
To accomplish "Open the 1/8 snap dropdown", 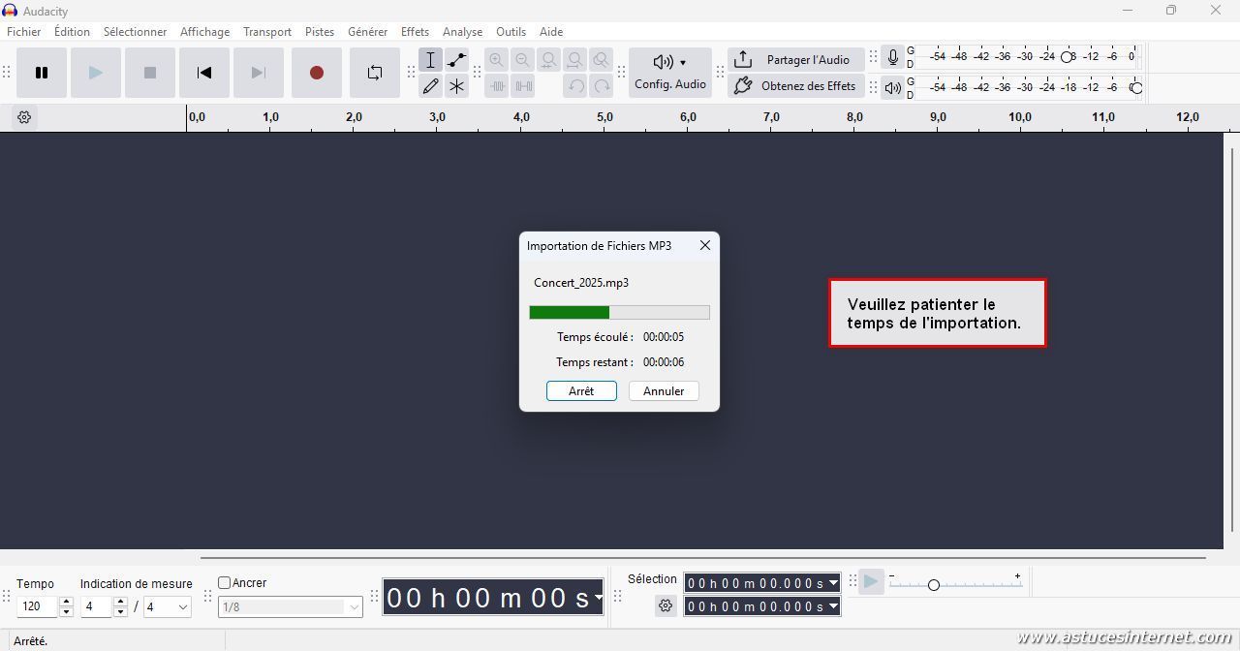I will [x=291, y=607].
